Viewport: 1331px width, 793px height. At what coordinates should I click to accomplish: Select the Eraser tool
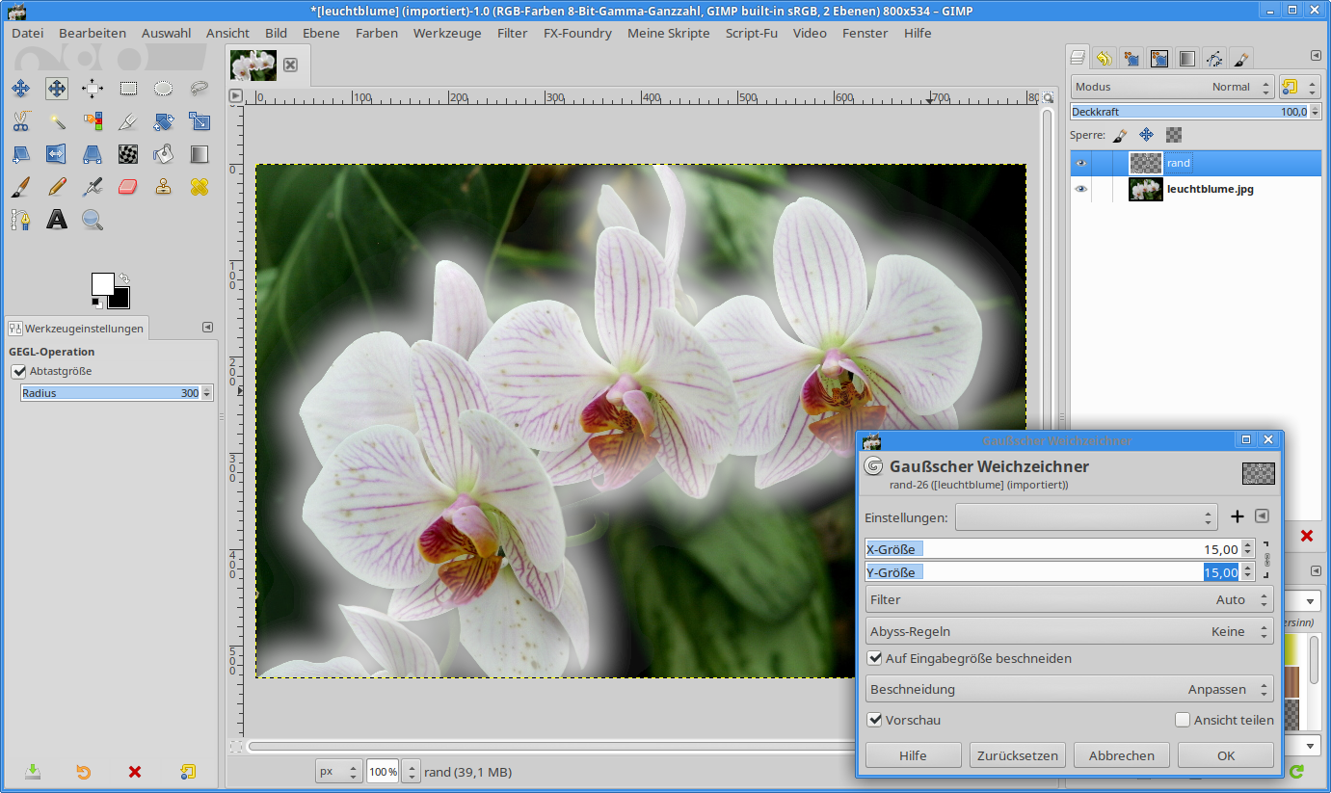128,187
